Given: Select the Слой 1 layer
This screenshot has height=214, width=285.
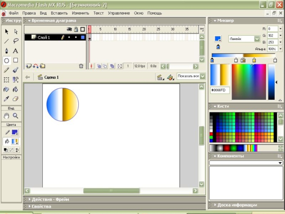Looking at the screenshot, I should point(55,37).
